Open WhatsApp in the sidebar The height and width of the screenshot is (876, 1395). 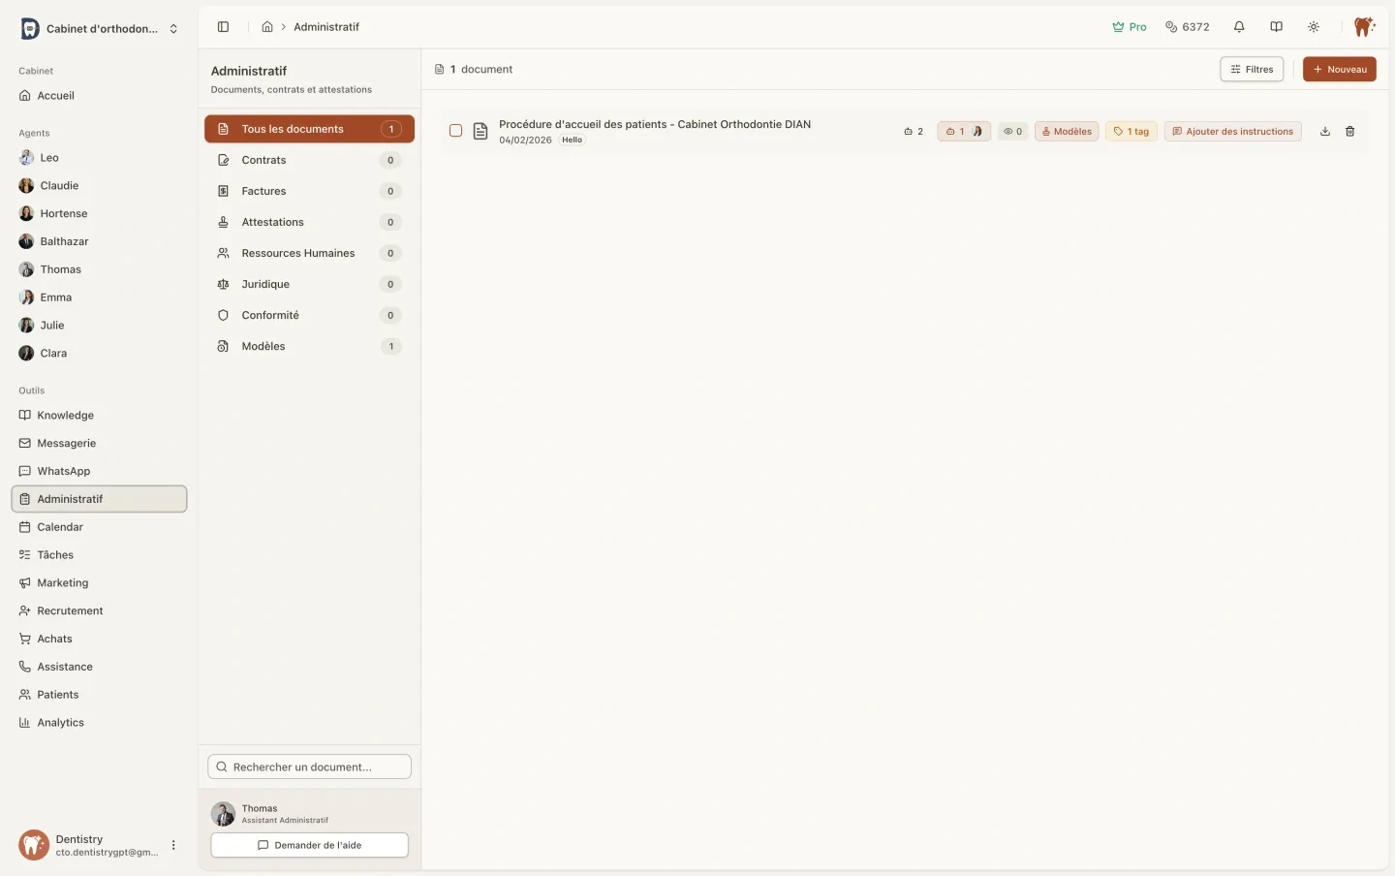[64, 471]
